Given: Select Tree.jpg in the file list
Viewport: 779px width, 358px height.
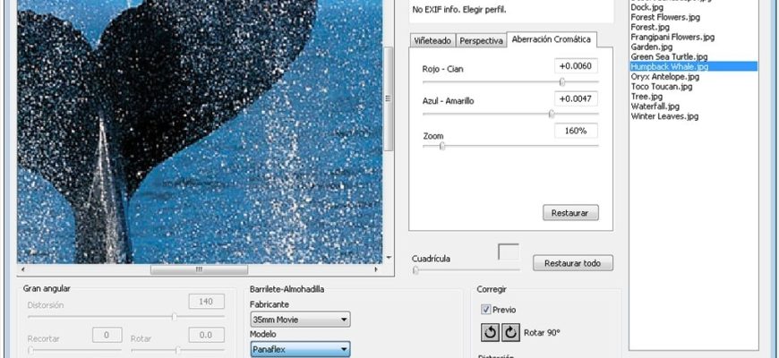Looking at the screenshot, I should tap(646, 97).
